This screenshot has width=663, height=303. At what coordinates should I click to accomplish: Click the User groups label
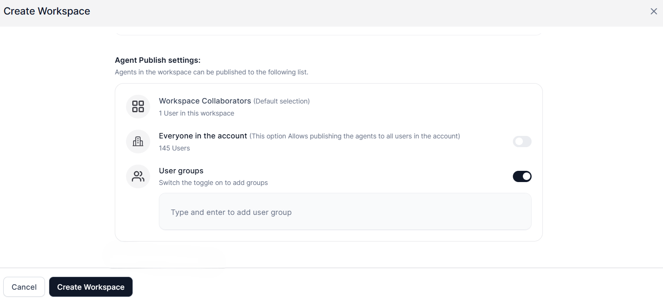point(181,171)
